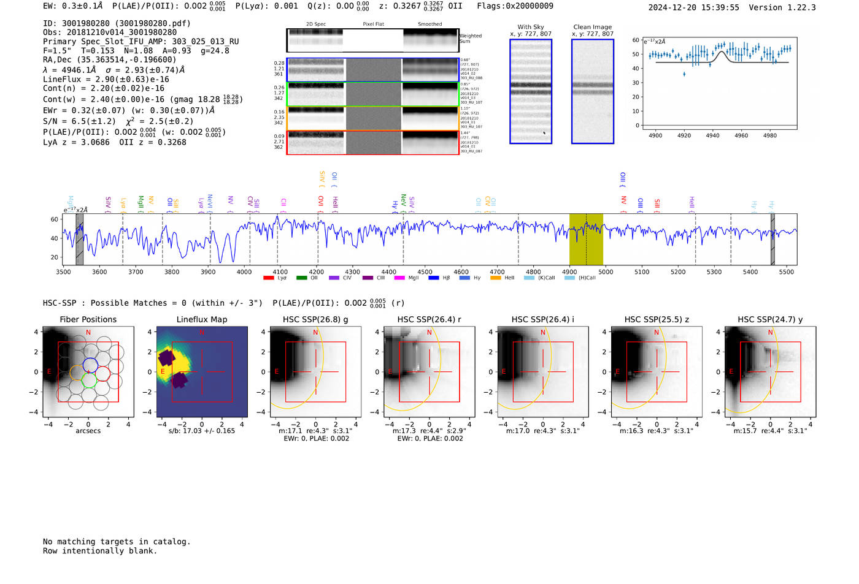Open the Fiber Positions image
Image resolution: width=859 pixels, height=584 pixels.
[88, 372]
